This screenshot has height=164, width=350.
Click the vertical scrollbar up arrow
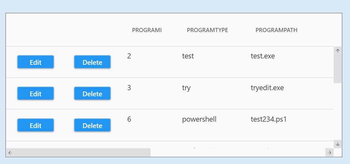tap(337, 50)
